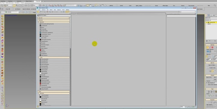Screen dimensions: 217x109
Task: Click the Search by Name field
Action: coord(55,16)
